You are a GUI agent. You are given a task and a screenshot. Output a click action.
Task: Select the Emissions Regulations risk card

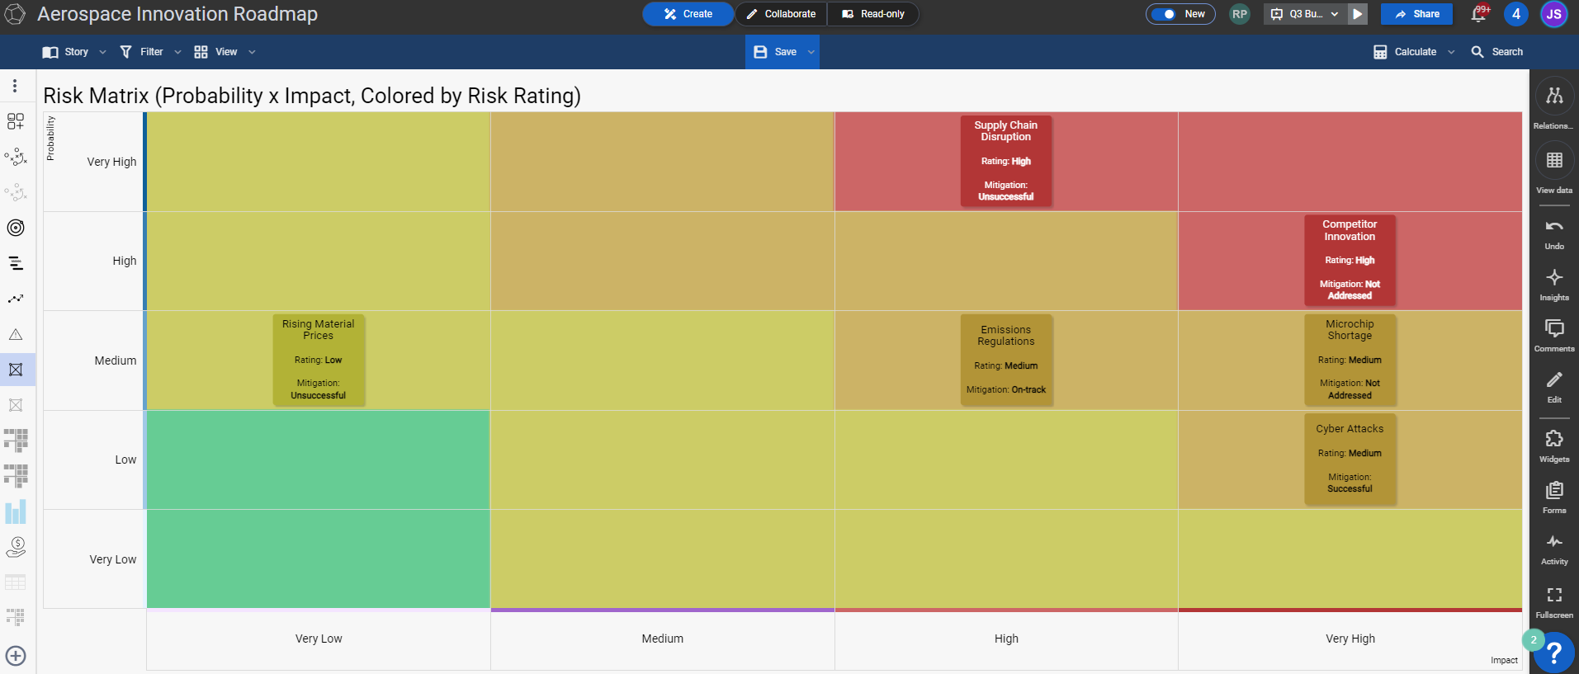pos(1005,359)
